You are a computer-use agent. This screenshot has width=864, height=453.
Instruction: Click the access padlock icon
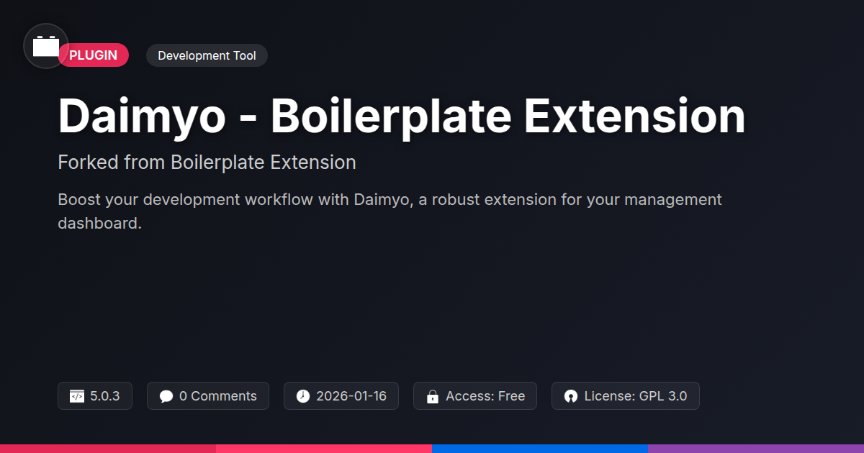[433, 396]
